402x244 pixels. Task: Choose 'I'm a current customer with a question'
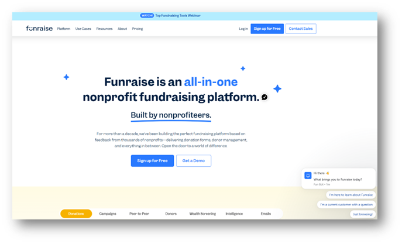346,205
